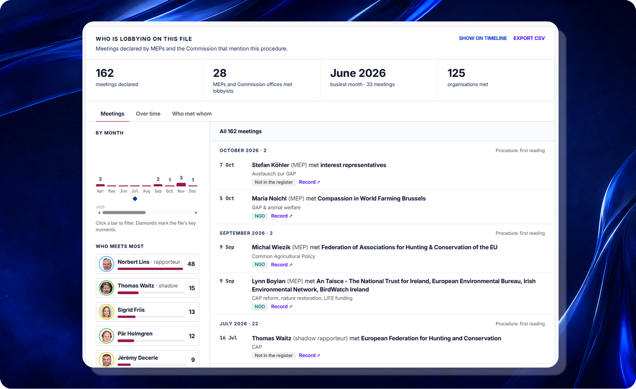Screen dimensions: 636x389
Task: Click Sigrid Friis meeting count 13
Action: pyautogui.click(x=192, y=312)
